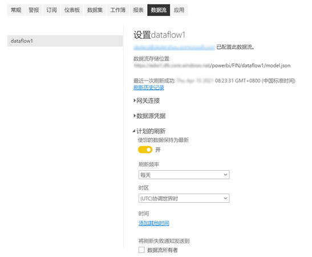The height and width of the screenshot is (257, 312).
Task: Click the model.json storage path text
Action: [212, 66]
